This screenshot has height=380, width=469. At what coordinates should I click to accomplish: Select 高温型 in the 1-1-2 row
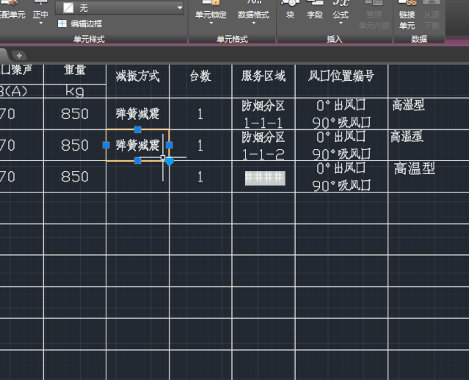click(x=407, y=137)
